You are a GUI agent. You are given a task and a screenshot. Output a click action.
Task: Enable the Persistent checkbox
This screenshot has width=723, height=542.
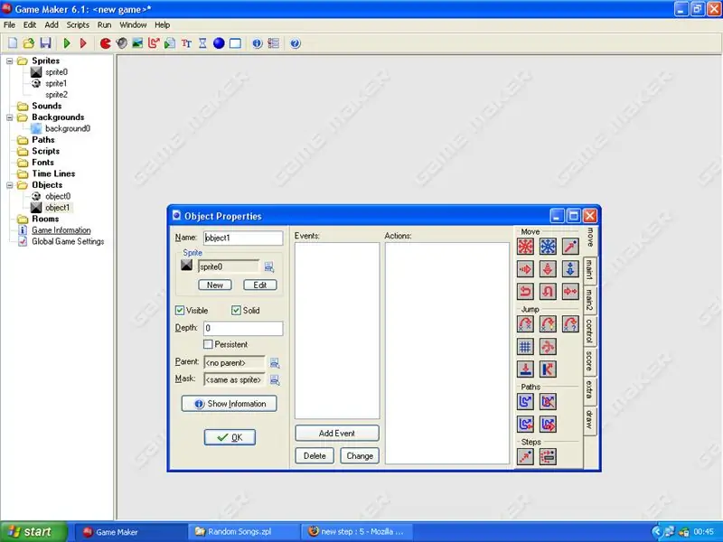208,344
